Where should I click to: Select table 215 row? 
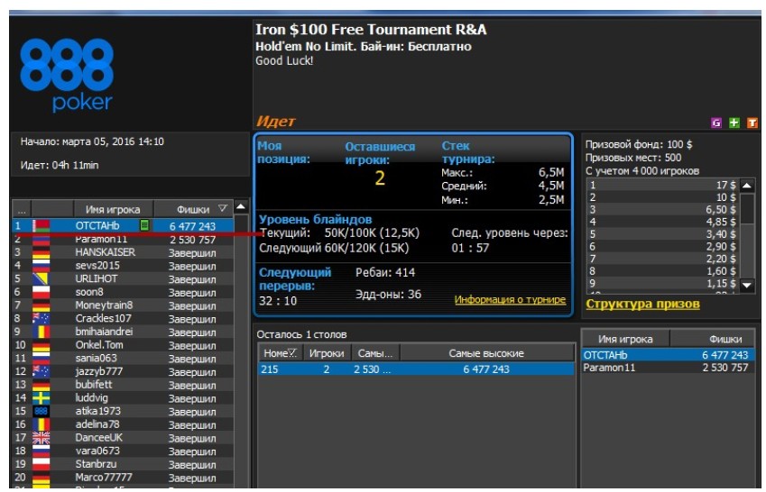point(416,369)
